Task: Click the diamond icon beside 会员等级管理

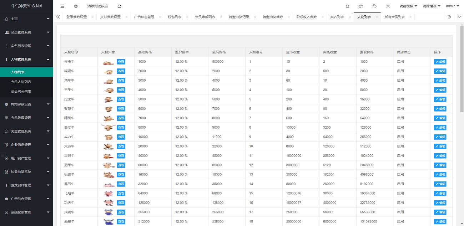Action: [7, 118]
